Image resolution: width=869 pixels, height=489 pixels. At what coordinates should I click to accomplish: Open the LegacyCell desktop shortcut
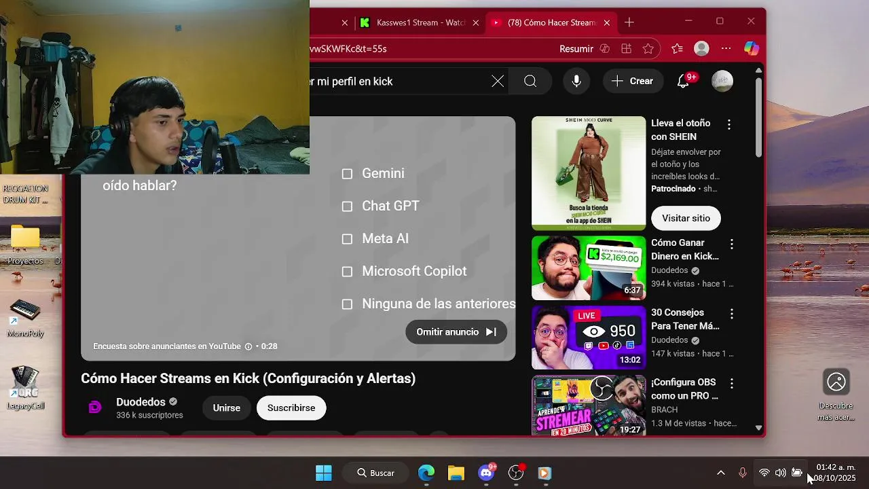click(x=25, y=388)
